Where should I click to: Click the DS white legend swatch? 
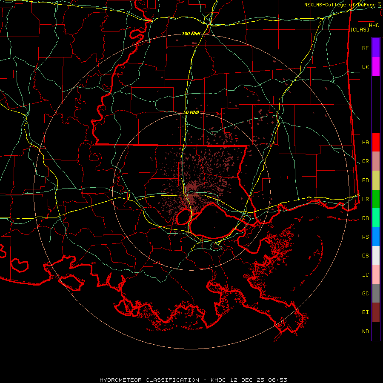tap(376, 255)
